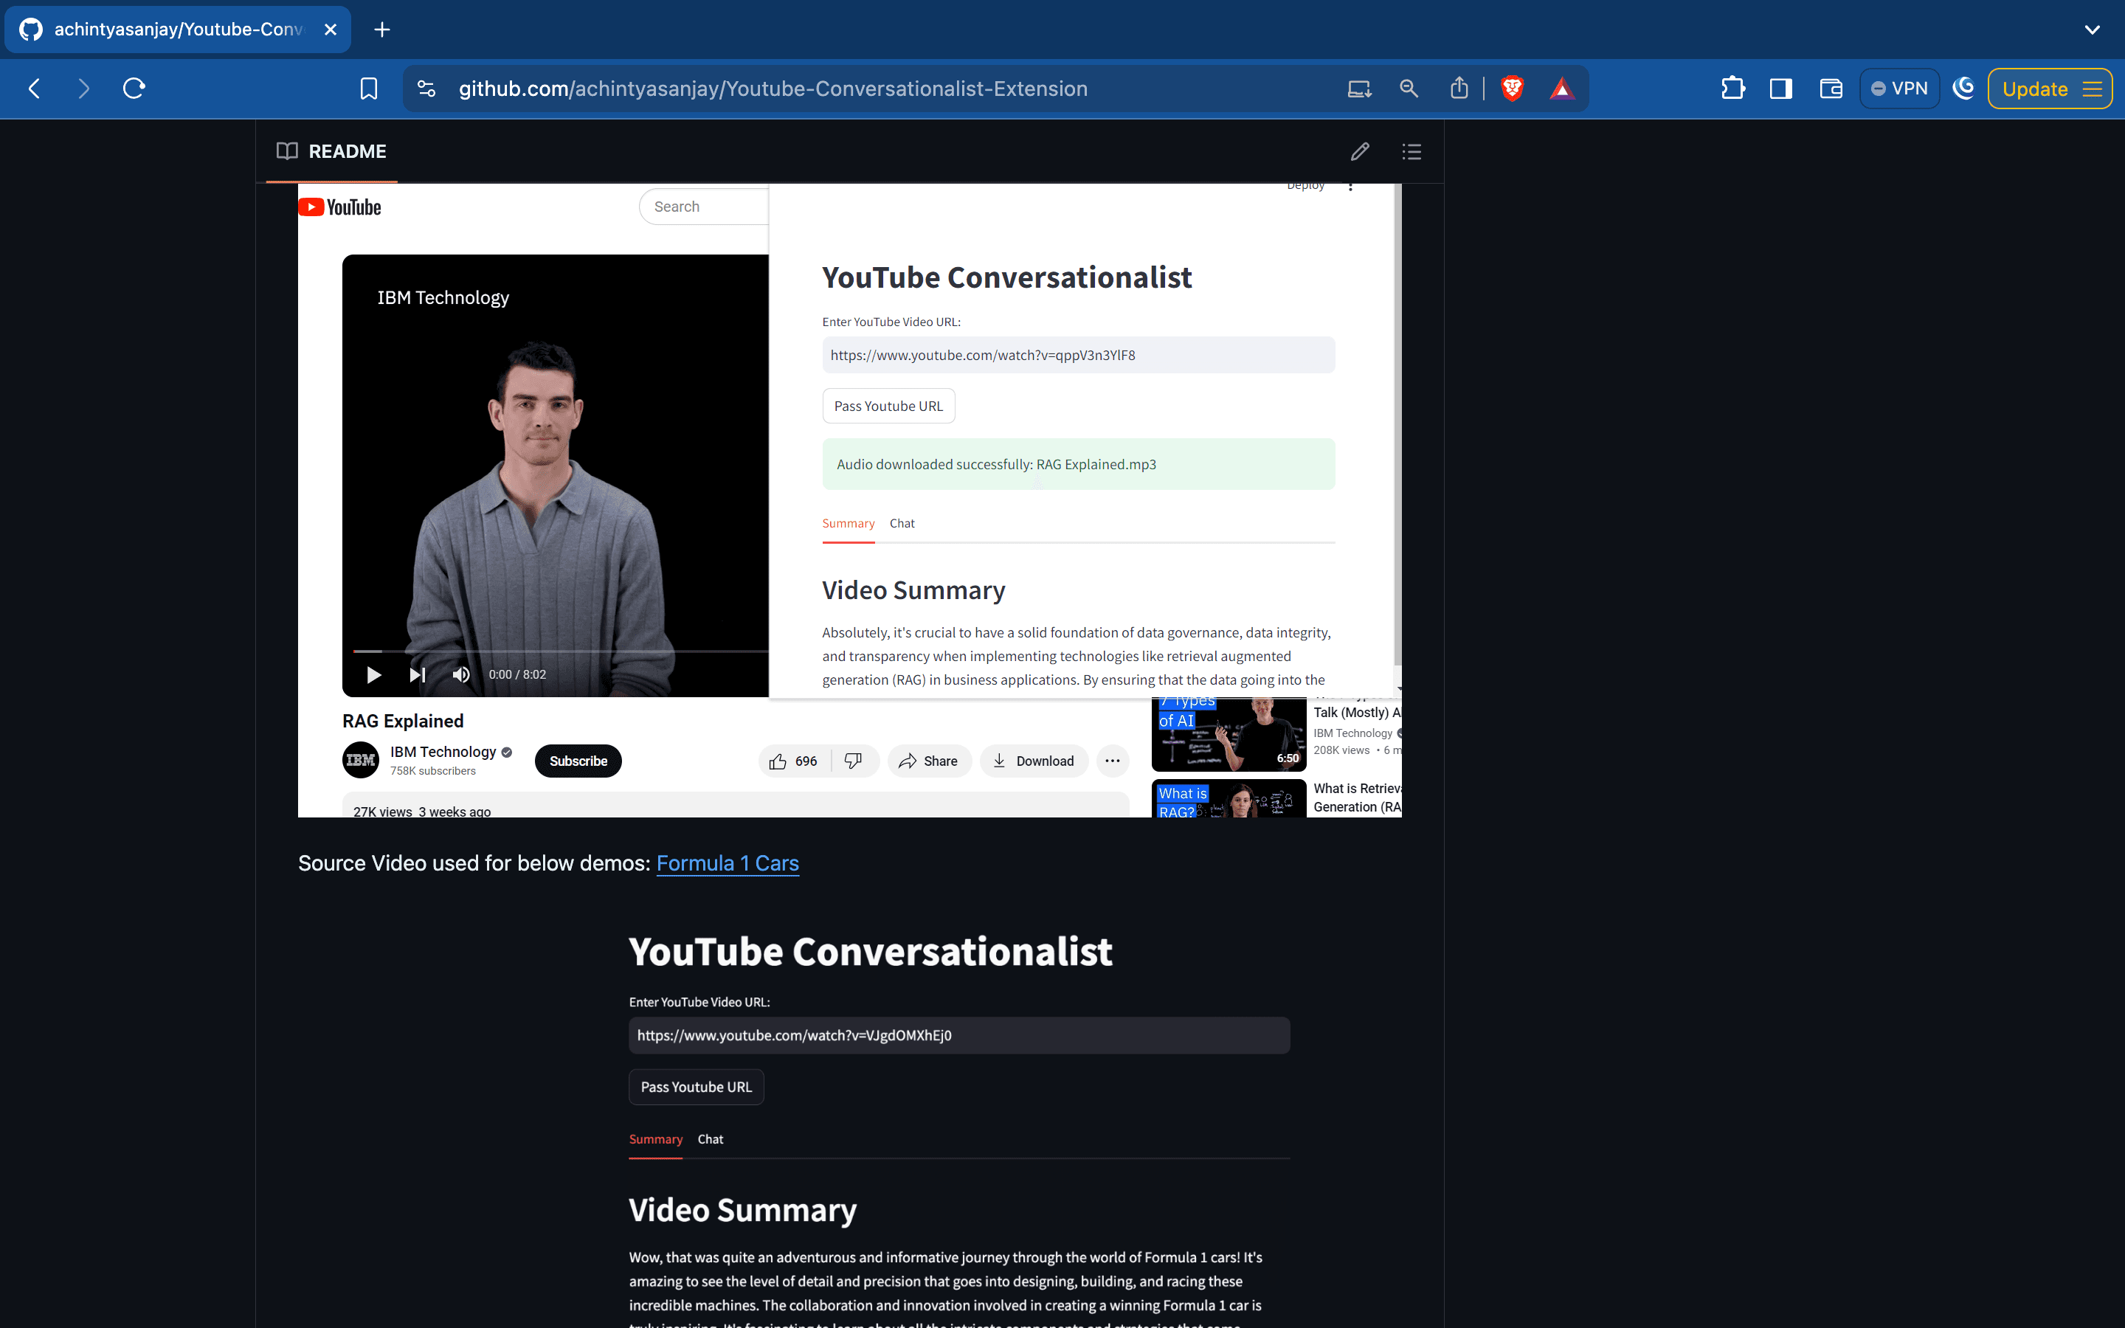Click the Update browser button

tap(2050, 89)
